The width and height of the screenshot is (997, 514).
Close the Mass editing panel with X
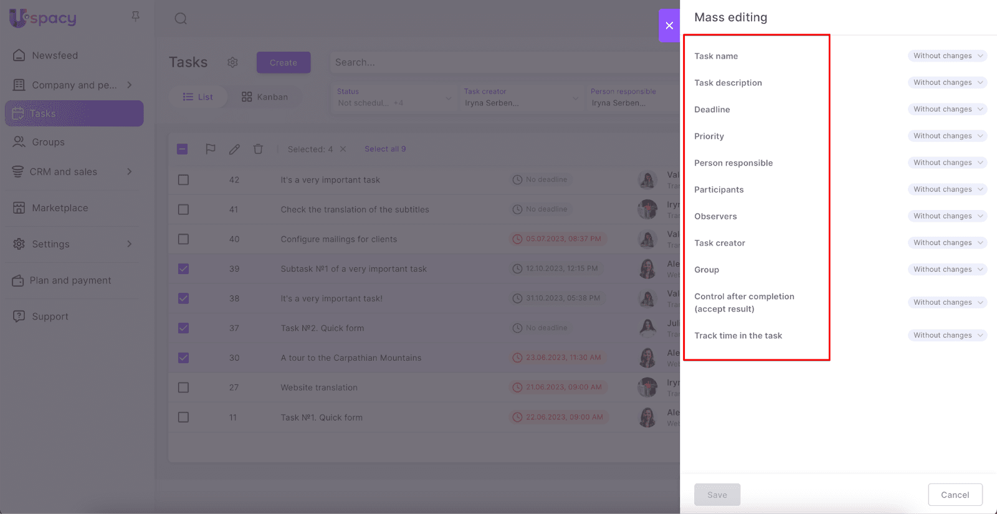(669, 26)
